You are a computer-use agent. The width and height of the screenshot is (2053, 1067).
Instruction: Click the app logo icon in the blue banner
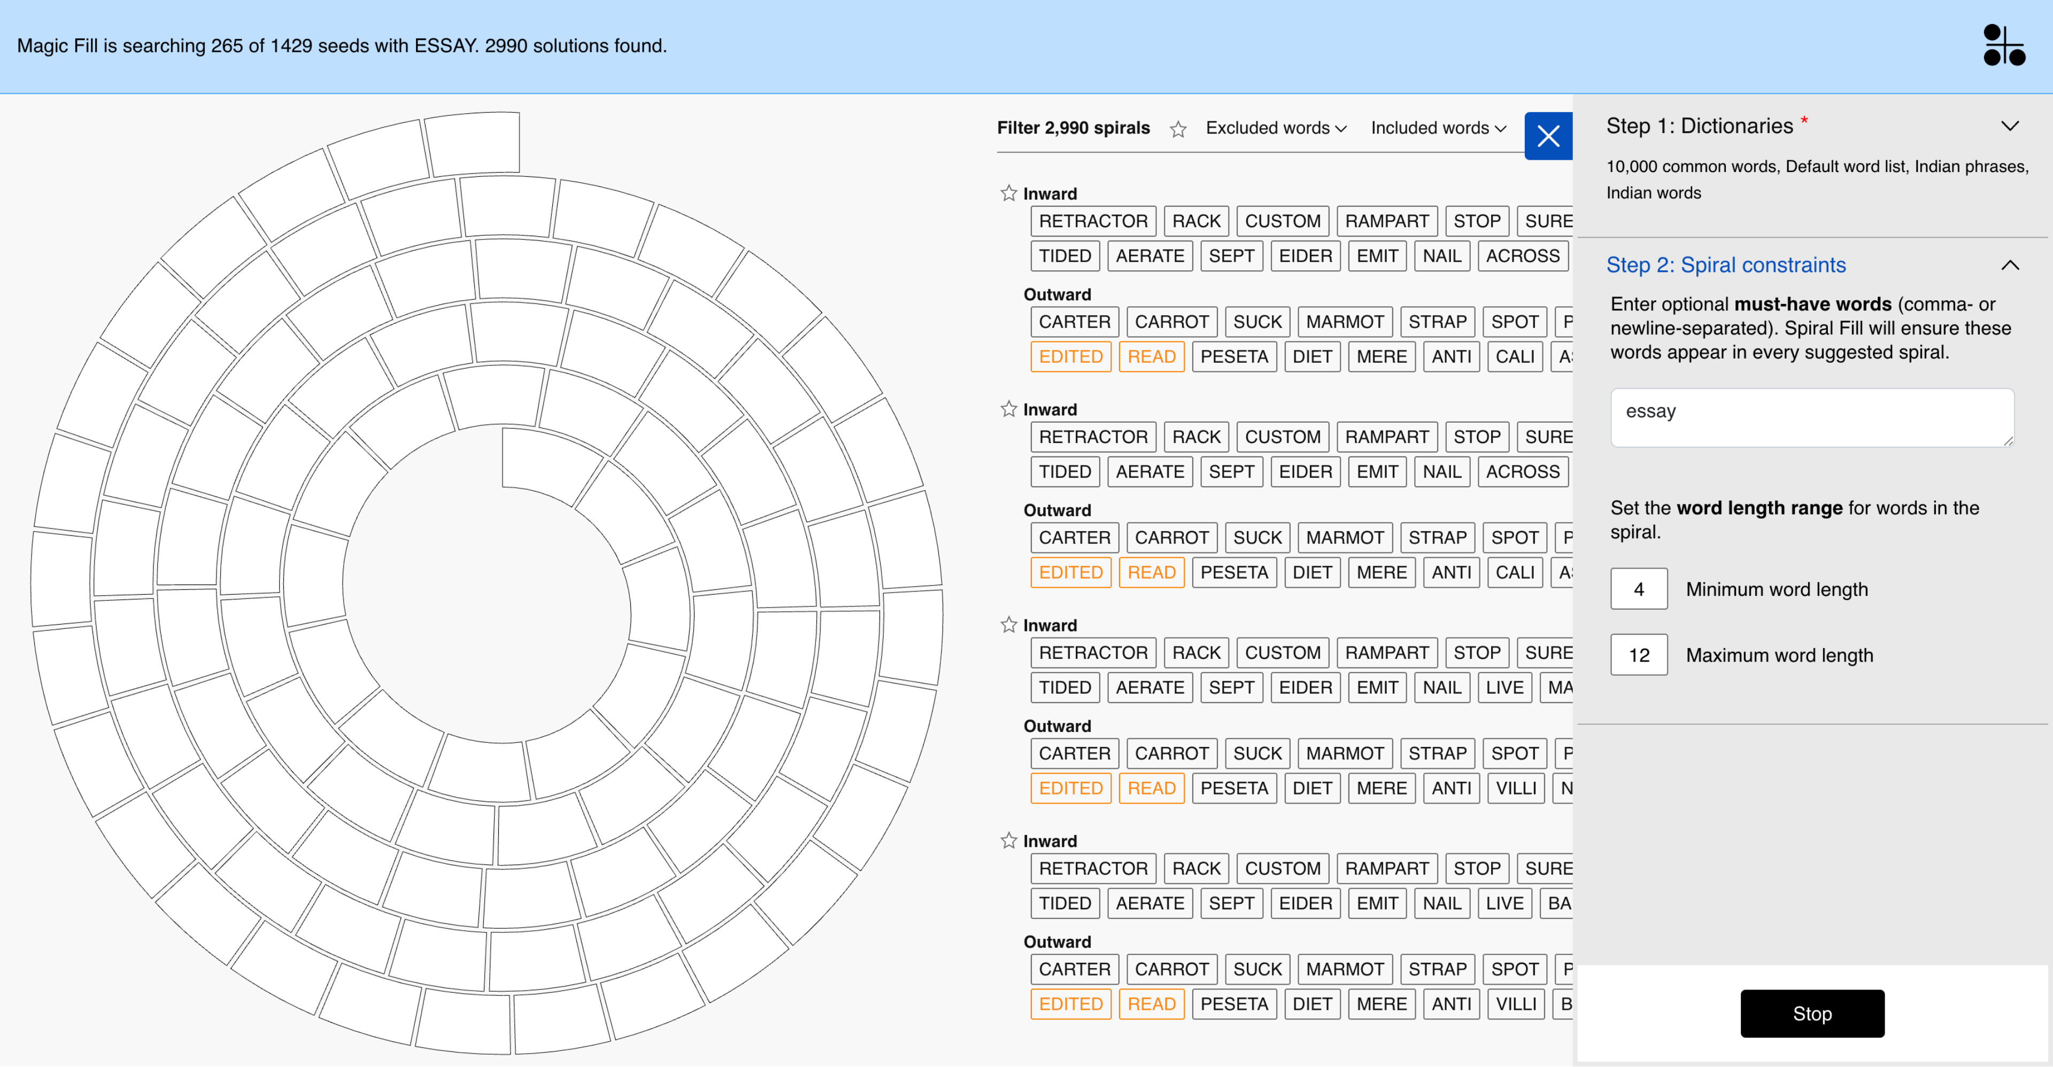click(2004, 45)
